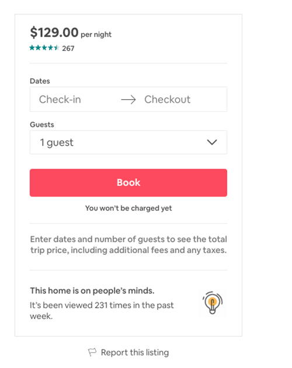Click the 267 reviews count

click(68, 48)
